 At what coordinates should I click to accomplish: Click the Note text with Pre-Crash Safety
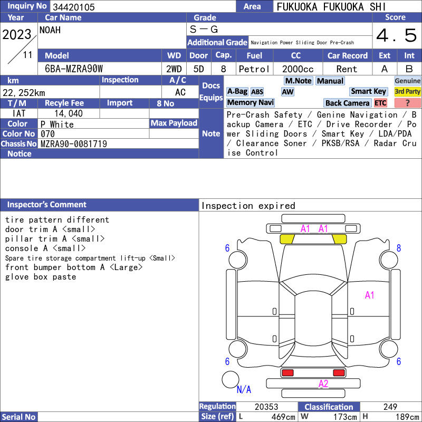point(322,133)
